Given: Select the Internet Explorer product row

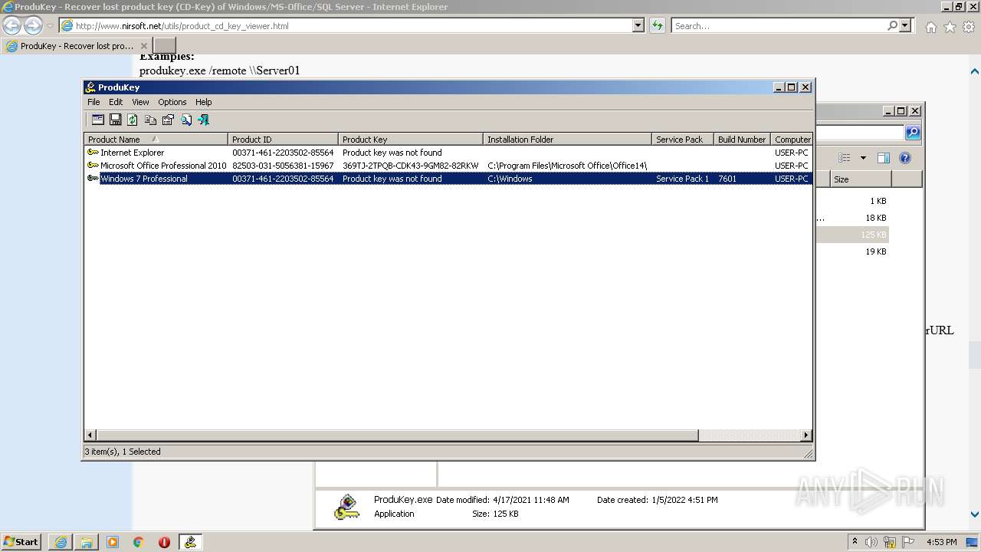Looking at the screenshot, I should [448, 153].
